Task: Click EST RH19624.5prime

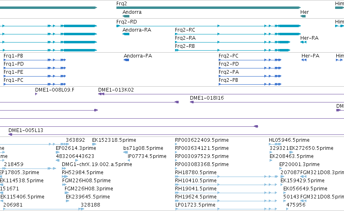Action: [196, 197]
